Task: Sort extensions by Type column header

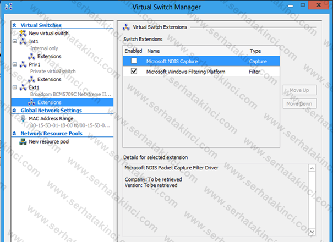Action: [255, 51]
